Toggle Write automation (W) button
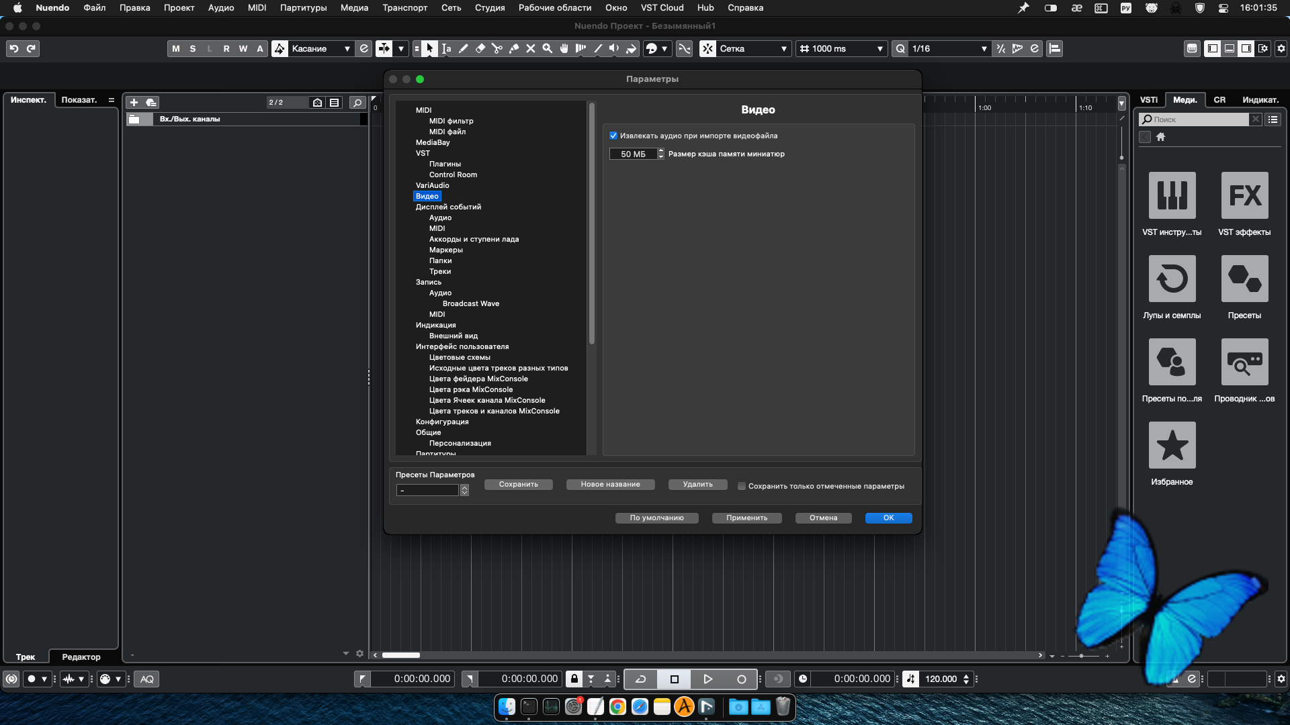 pyautogui.click(x=243, y=48)
